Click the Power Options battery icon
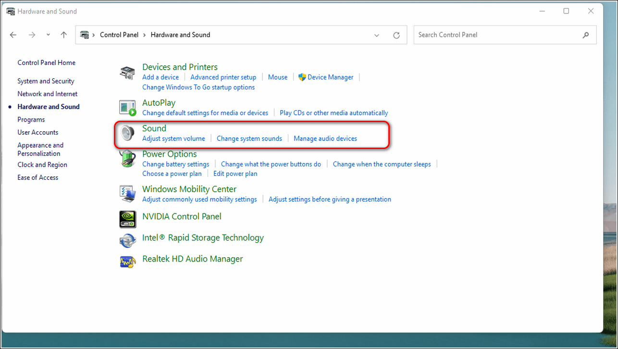The image size is (618, 349). pyautogui.click(x=127, y=160)
